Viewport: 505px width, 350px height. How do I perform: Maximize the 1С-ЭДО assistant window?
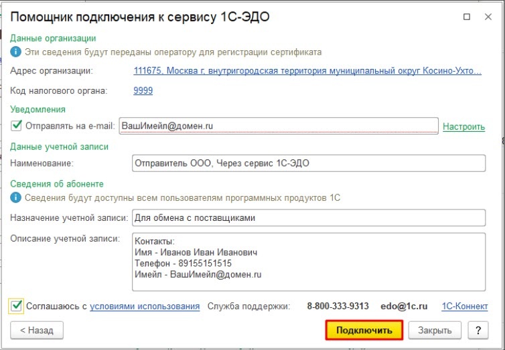[x=467, y=15]
